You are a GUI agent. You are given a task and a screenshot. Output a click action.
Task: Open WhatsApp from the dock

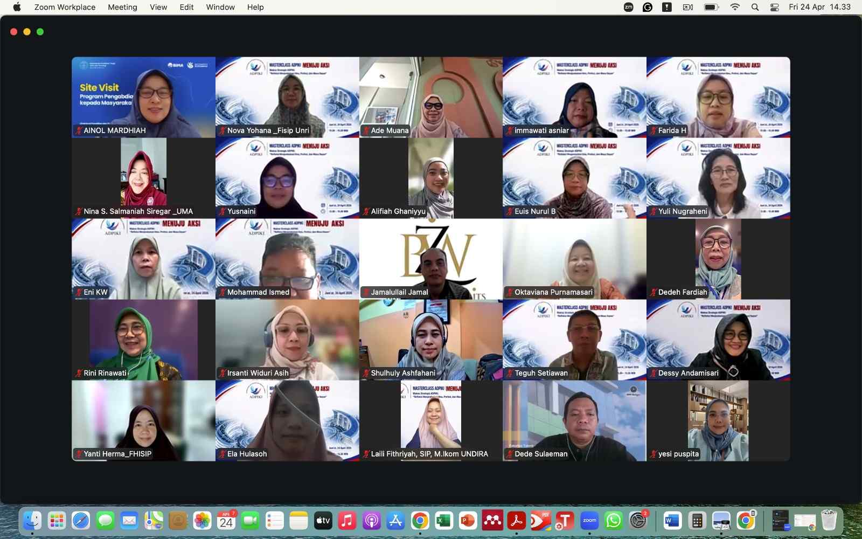coord(614,521)
